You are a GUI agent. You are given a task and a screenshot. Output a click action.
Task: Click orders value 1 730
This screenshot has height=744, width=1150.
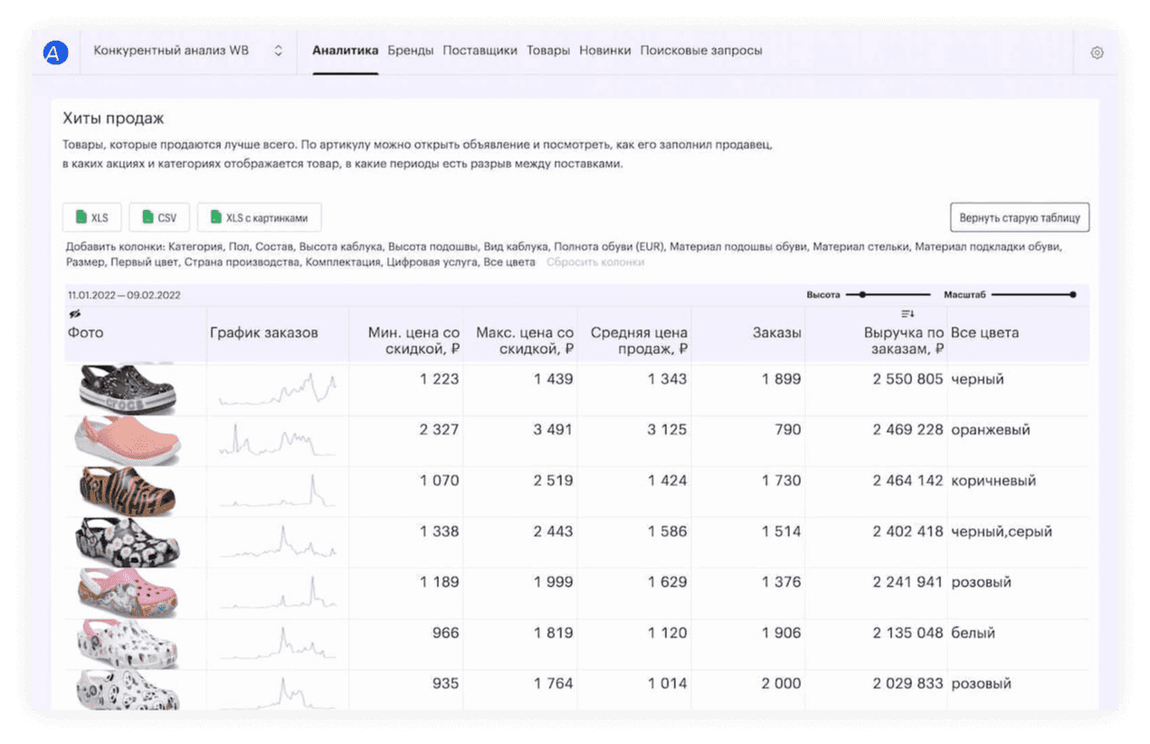click(781, 481)
